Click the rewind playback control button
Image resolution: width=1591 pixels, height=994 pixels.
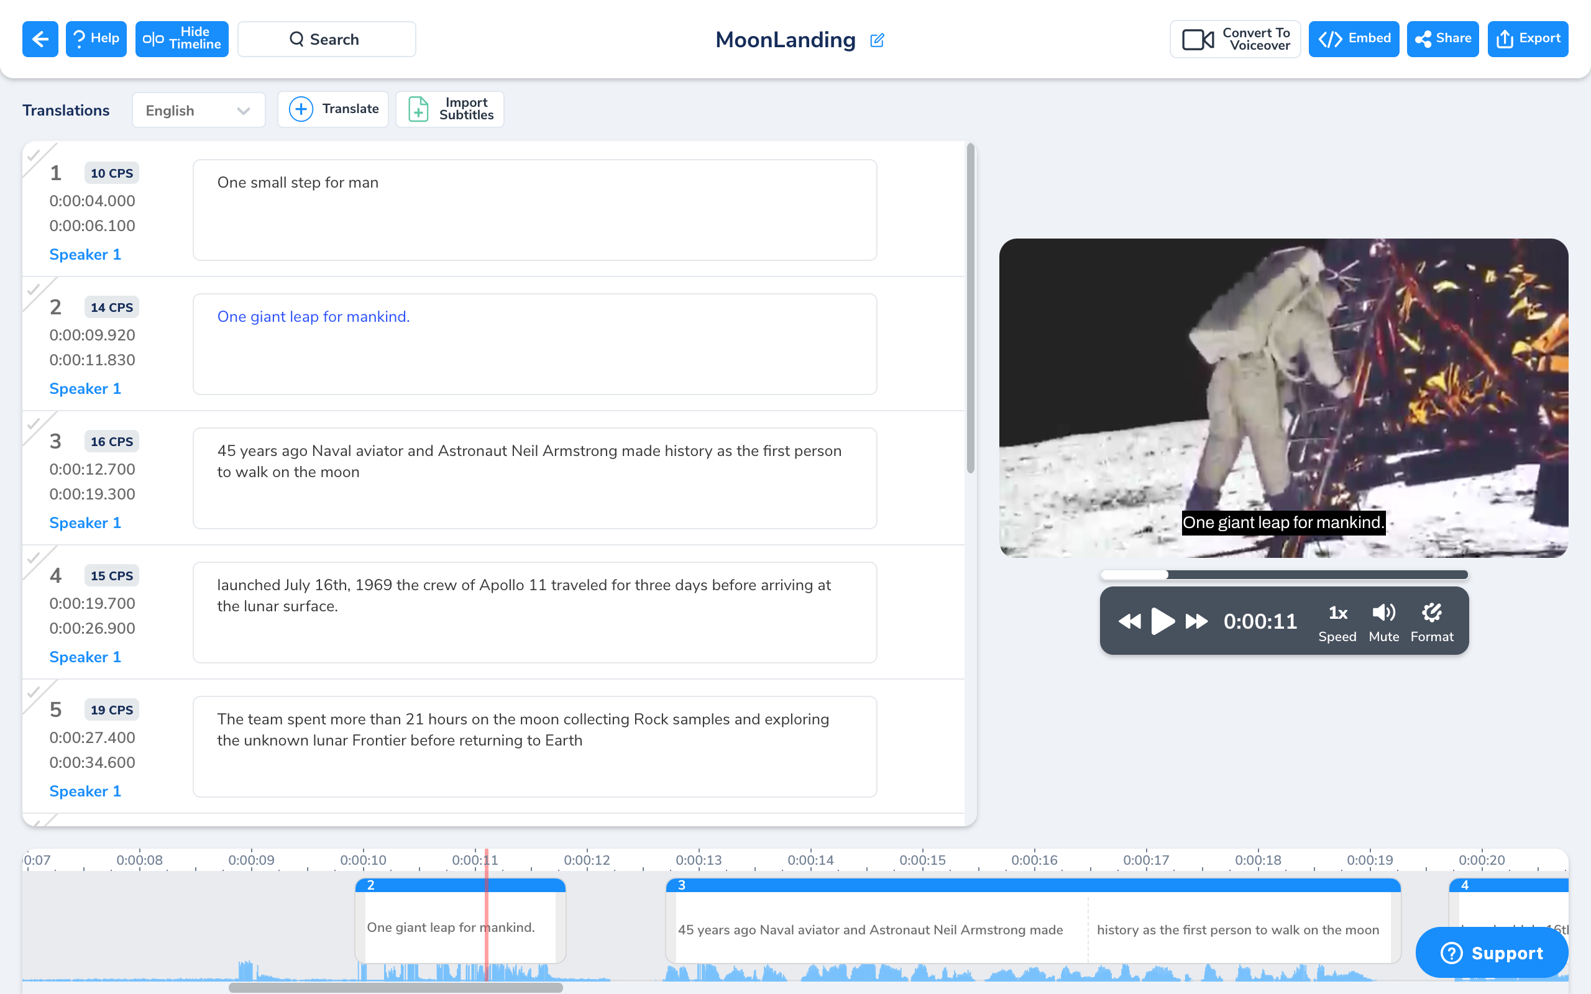(1130, 619)
